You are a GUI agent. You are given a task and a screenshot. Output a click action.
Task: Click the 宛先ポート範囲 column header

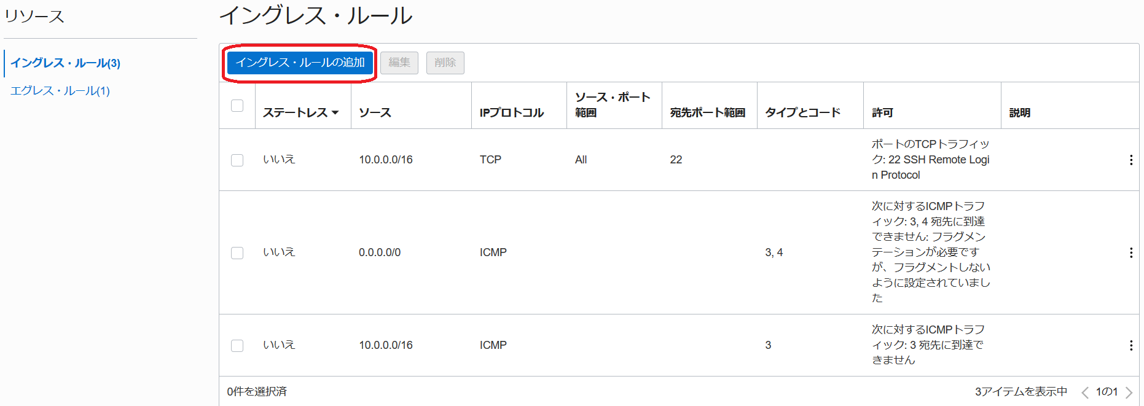(x=707, y=113)
